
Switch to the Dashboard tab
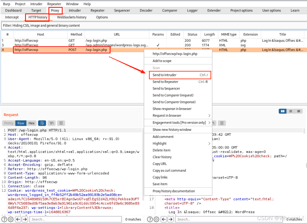(x=13, y=11)
